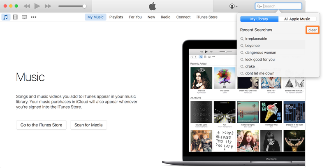
Task: Switch to Playlists tab
Action: [116, 17]
